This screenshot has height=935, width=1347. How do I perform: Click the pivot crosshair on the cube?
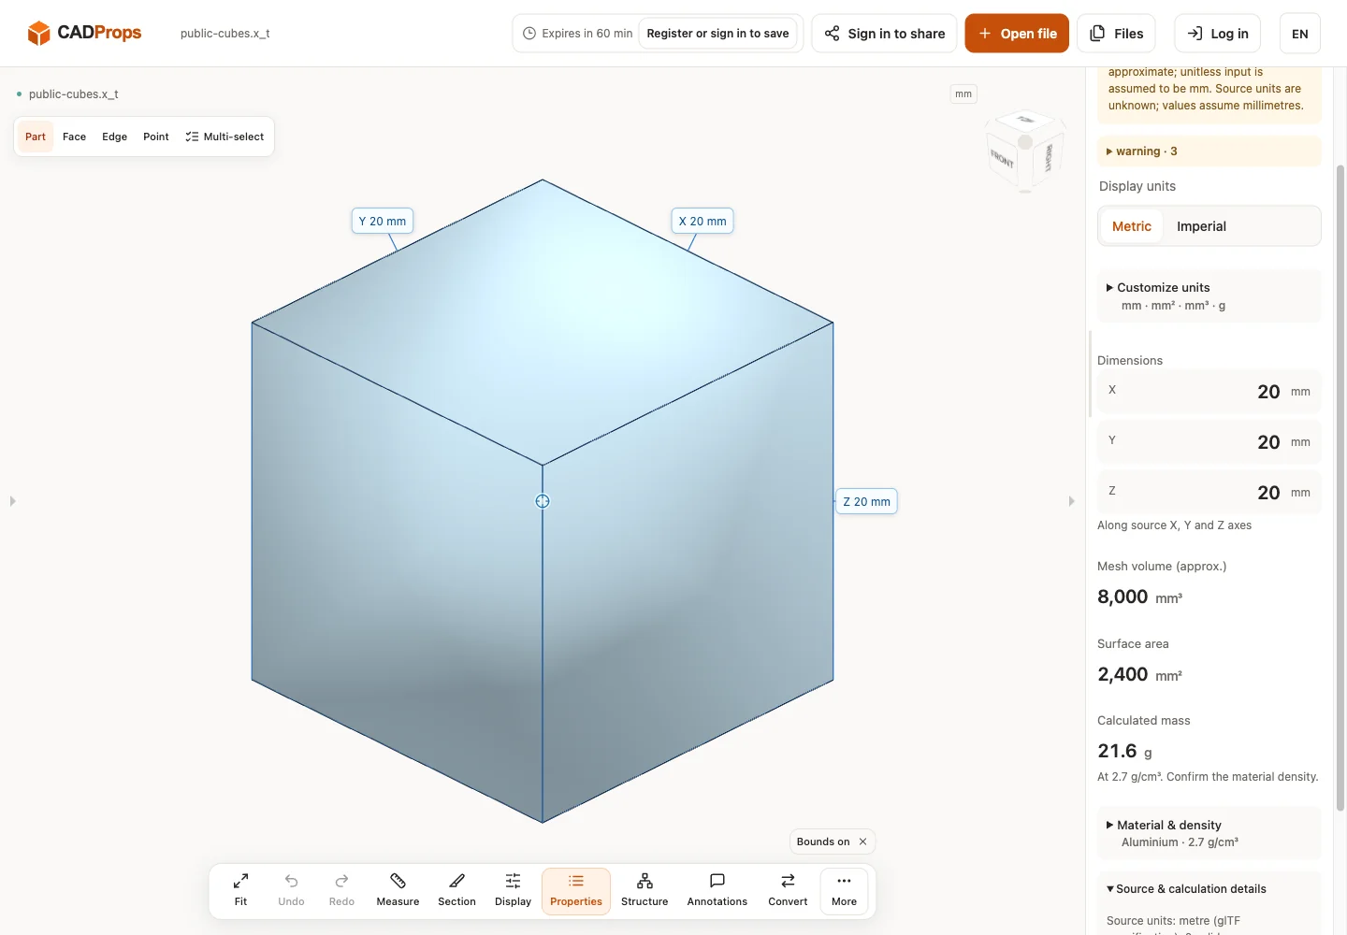click(x=543, y=501)
